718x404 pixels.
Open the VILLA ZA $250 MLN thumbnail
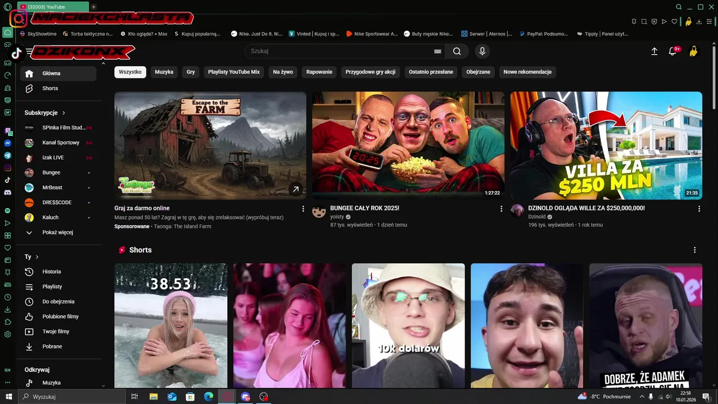coord(606,145)
